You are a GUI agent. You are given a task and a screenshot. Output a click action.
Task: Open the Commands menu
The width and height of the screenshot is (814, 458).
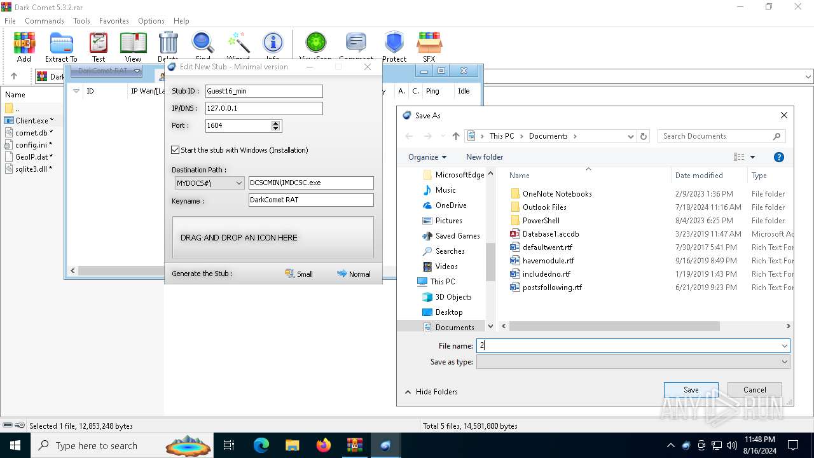tap(45, 21)
